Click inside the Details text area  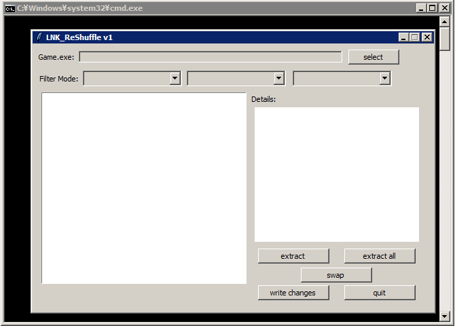337,174
